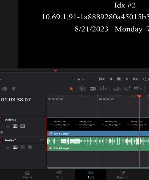
Task: Click the voiceover microphone icon
Action: pos(14,89)
